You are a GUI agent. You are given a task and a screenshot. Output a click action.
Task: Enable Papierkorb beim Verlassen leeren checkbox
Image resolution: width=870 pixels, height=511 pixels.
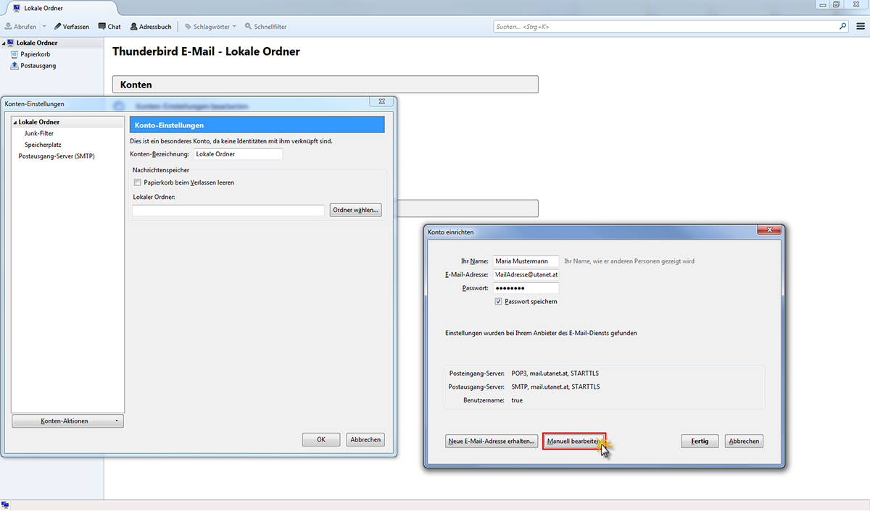[x=137, y=182]
